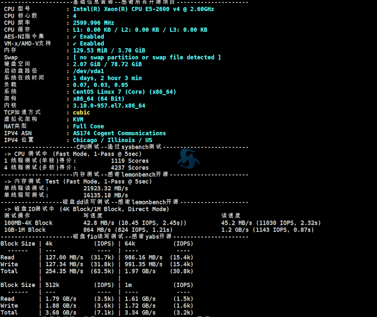Select the AS174 Cogent Communications ASN text
The width and height of the screenshot is (377, 317).
[x=119, y=133]
